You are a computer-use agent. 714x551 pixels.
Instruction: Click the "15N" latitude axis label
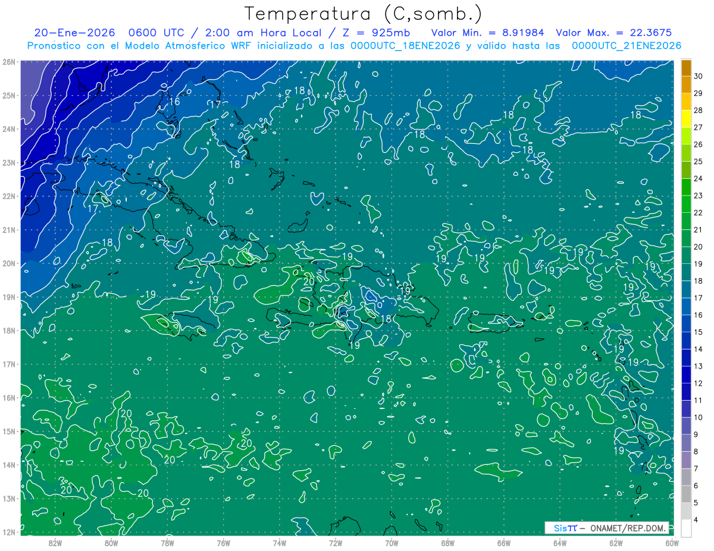[9, 431]
